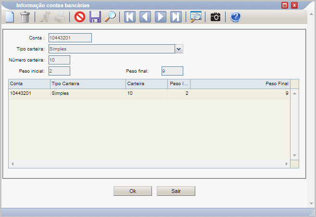Close the Informação contas bancárias window
Viewport: 316px width, 217px height.
pyautogui.click(x=294, y=5)
